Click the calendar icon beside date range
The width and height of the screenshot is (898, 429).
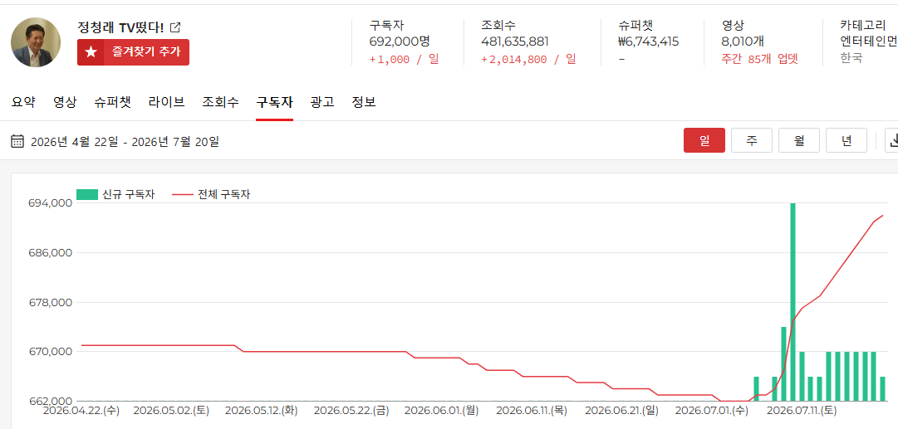(17, 141)
